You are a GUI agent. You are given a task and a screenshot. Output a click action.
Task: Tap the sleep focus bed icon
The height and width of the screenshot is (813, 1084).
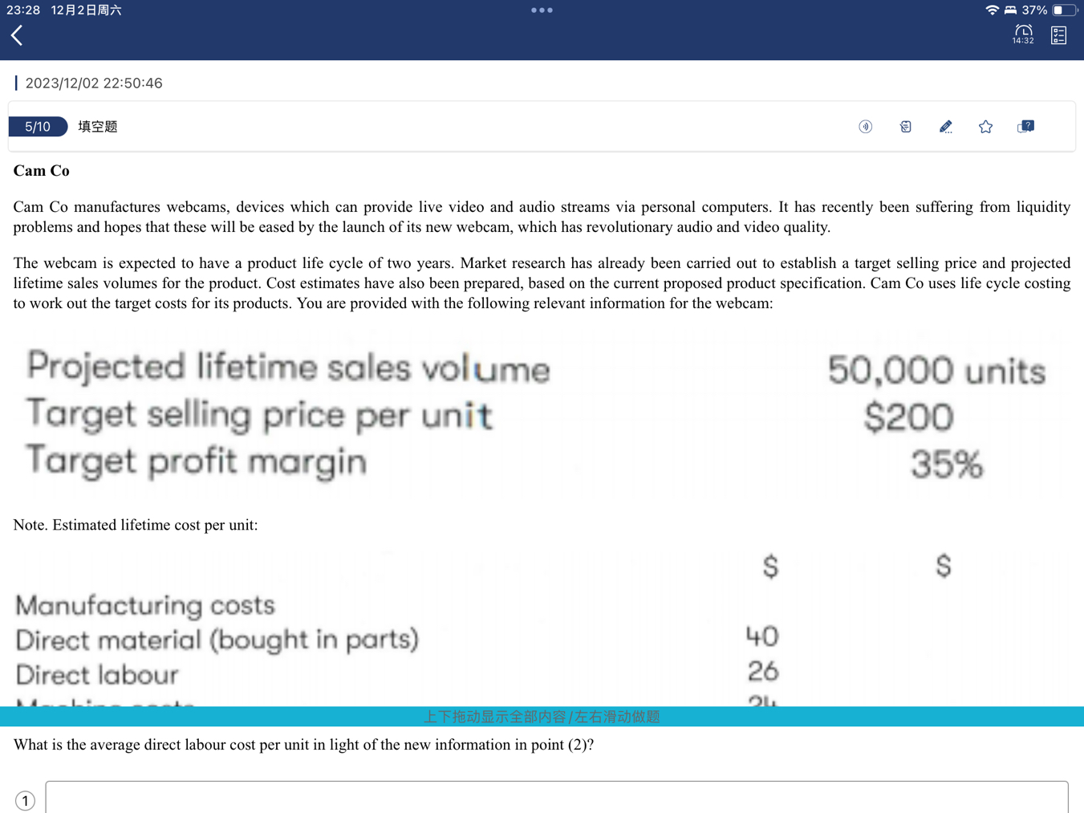1010,10
